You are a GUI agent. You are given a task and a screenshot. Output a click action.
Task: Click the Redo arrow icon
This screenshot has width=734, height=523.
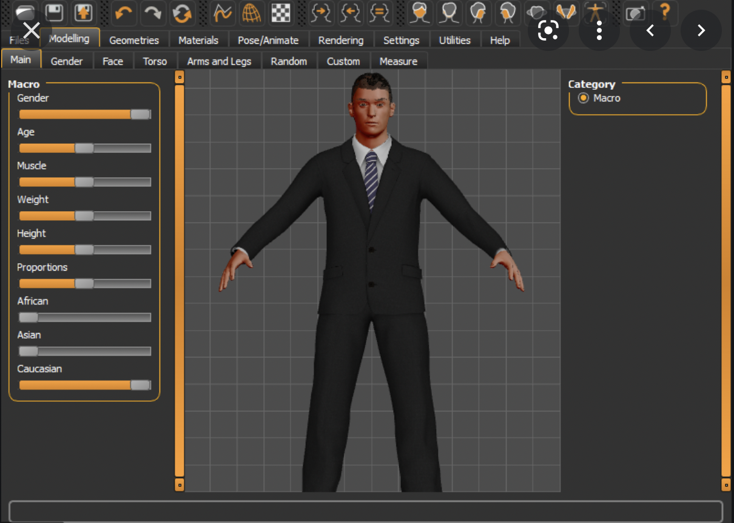tap(153, 13)
